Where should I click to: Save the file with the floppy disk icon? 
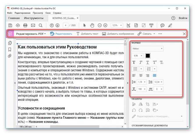(x=10, y=25)
